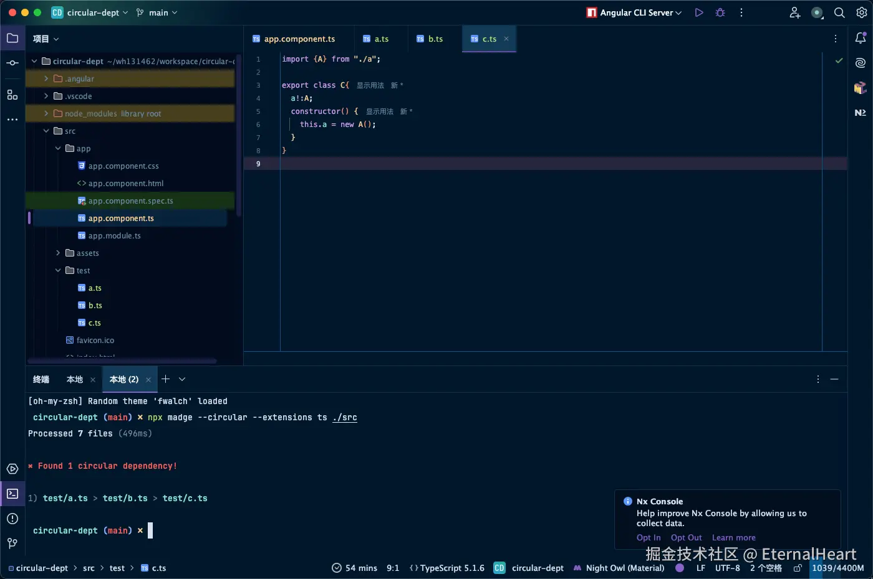Show more tool windows ellipsis

[12, 120]
